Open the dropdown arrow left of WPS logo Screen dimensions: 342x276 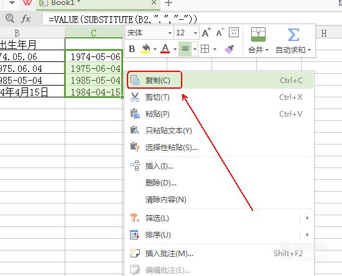click(12, 2)
